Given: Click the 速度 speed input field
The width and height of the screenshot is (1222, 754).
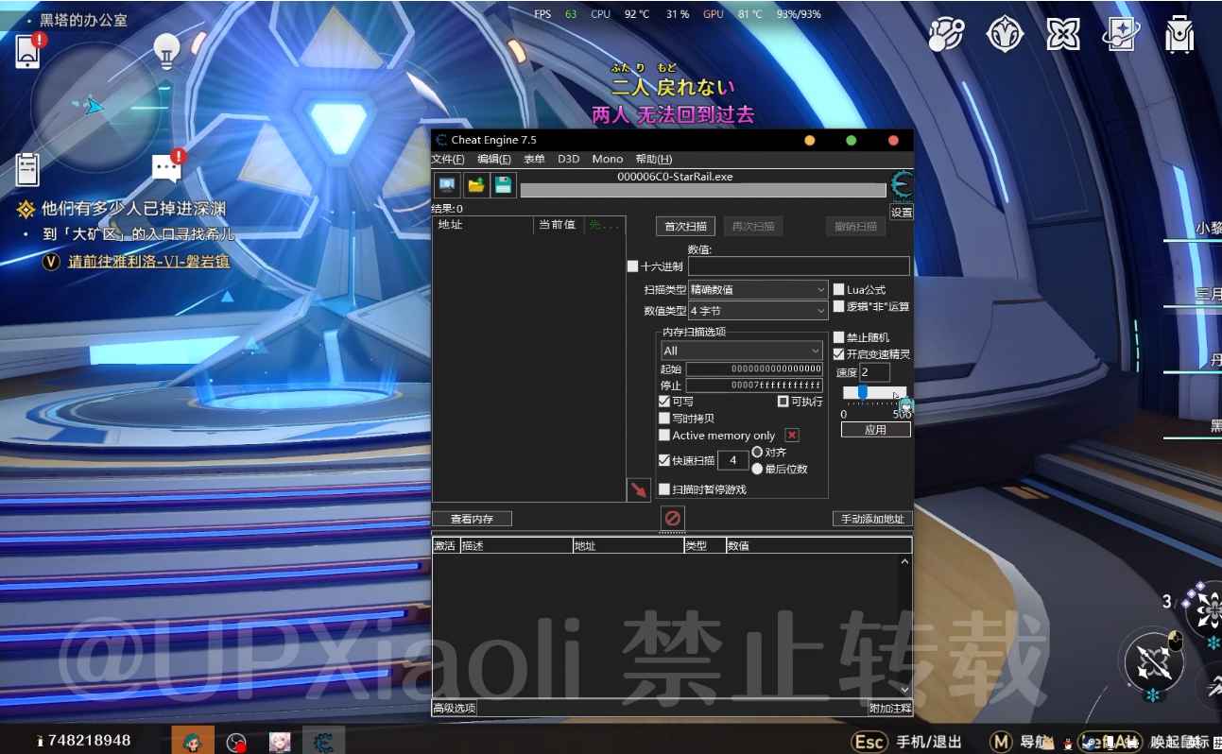Looking at the screenshot, I should [x=874, y=372].
